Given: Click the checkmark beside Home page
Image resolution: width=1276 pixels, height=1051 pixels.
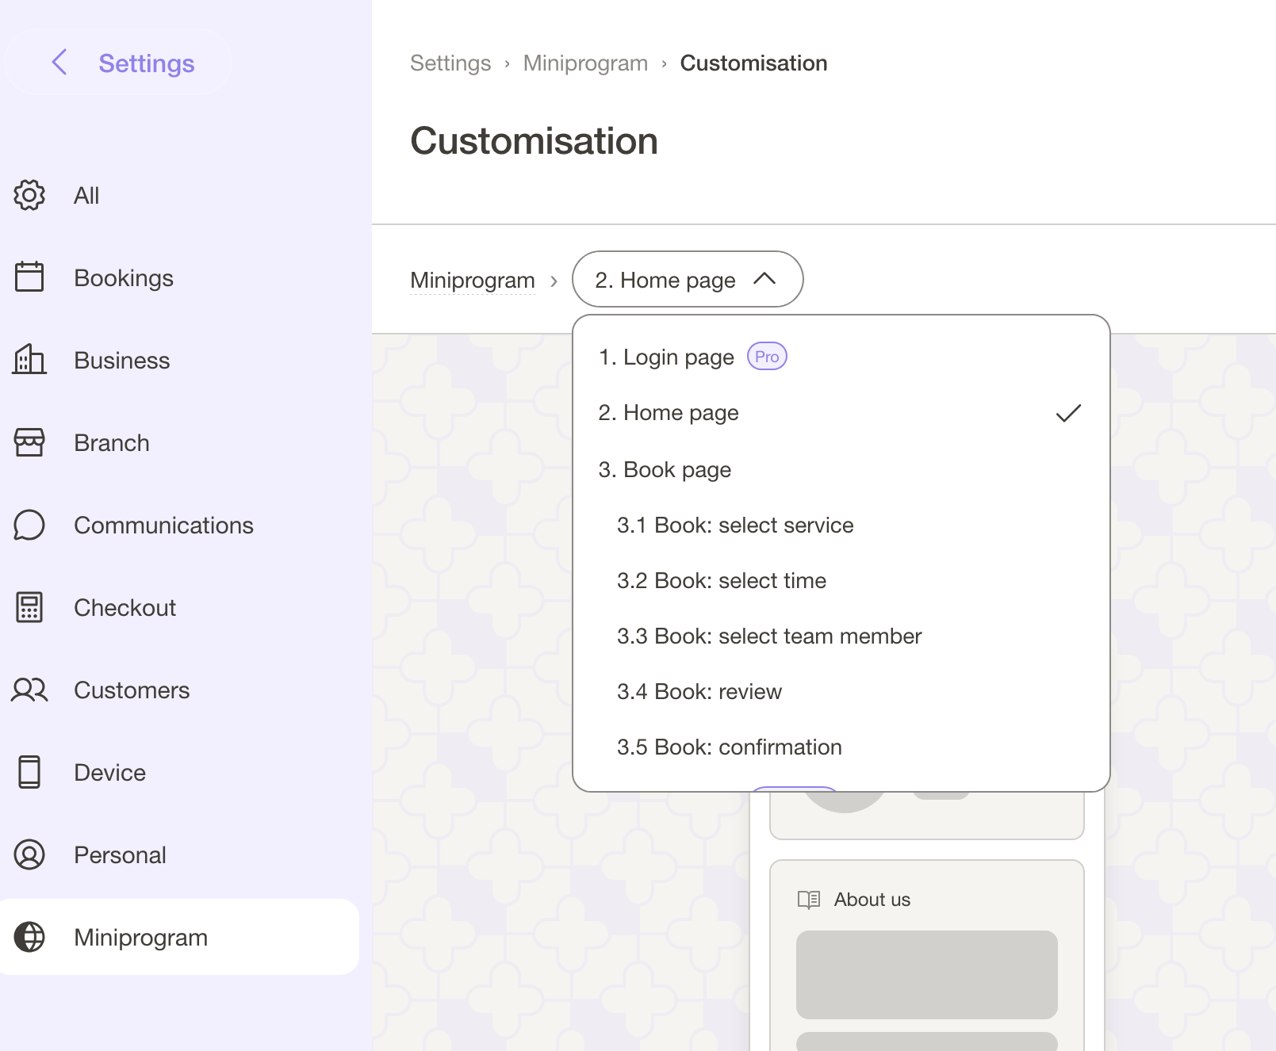Looking at the screenshot, I should [x=1068, y=413].
